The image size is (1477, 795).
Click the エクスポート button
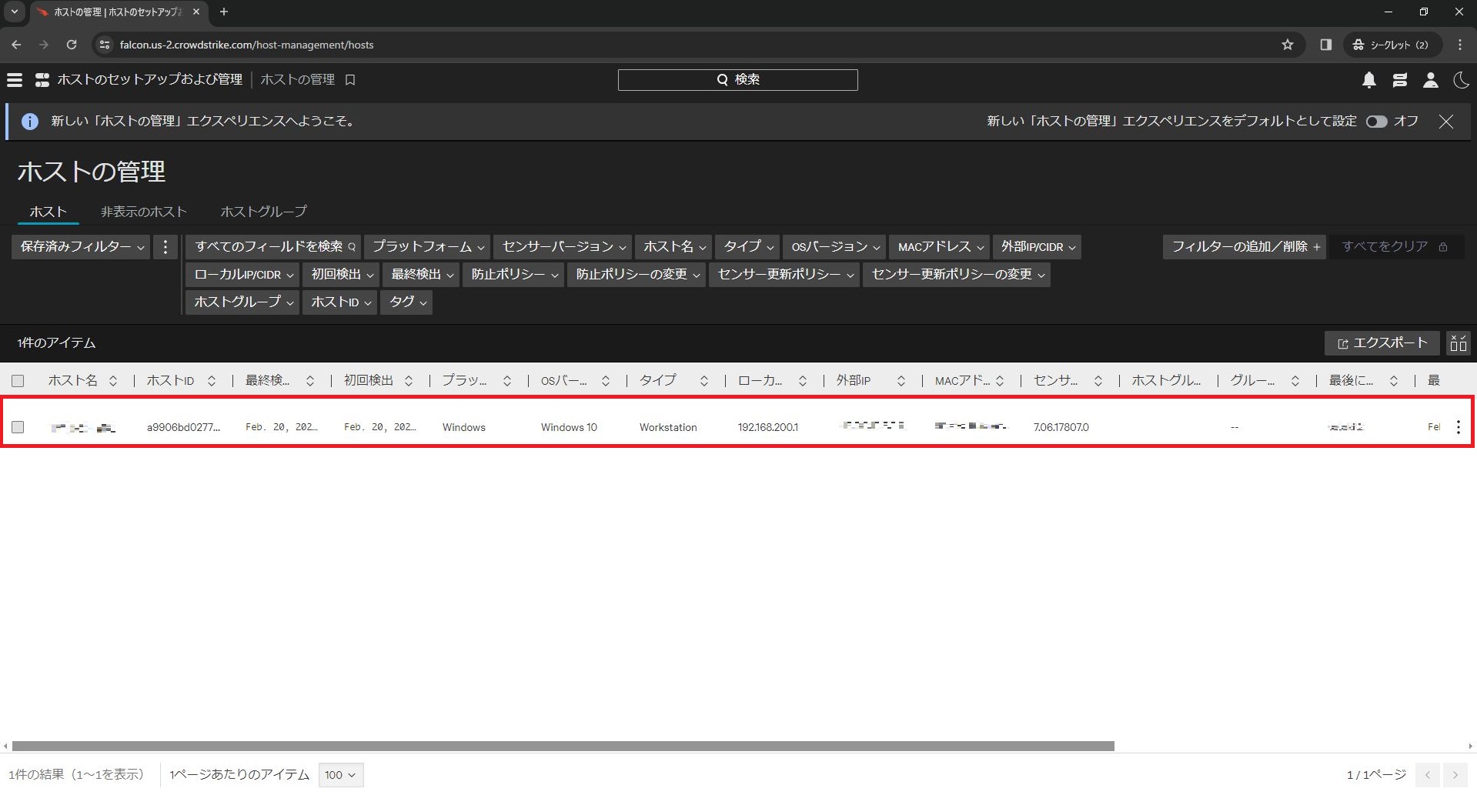(x=1381, y=343)
